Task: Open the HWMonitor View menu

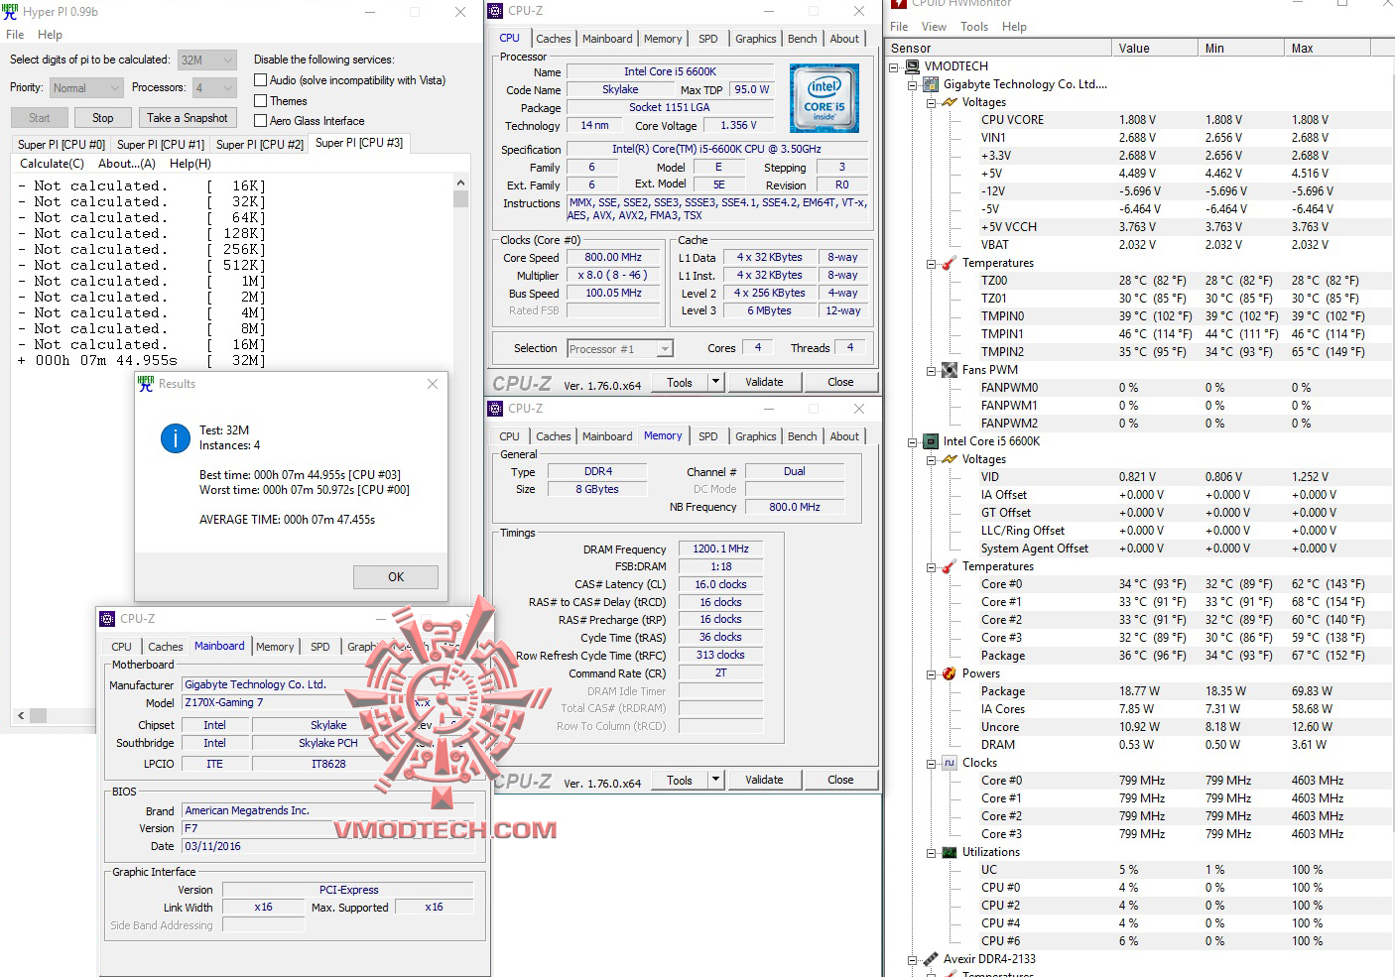Action: coord(934,27)
